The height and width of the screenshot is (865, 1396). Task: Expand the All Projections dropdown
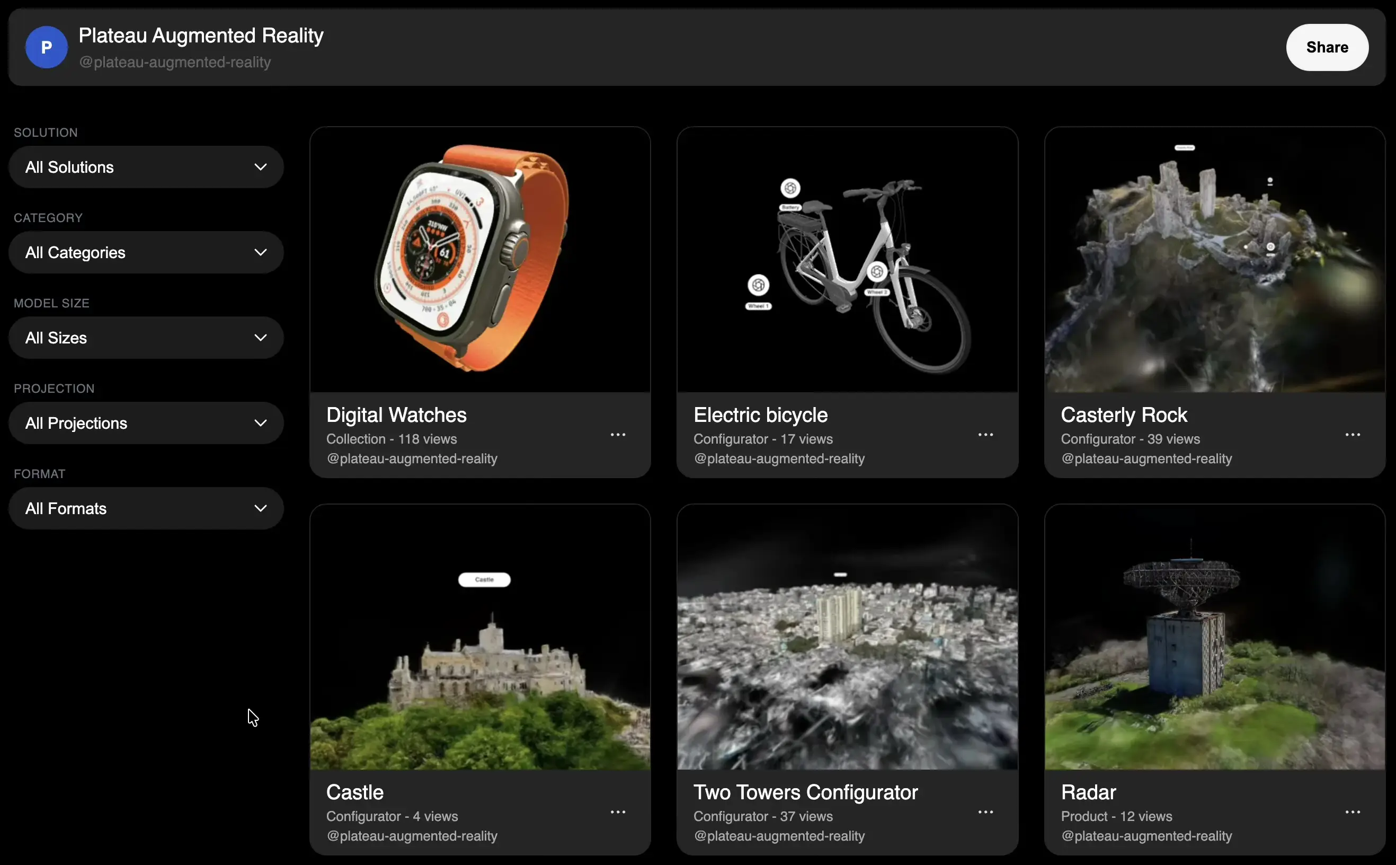[146, 423]
